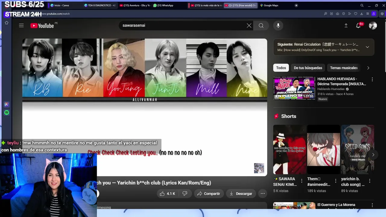The height and width of the screenshot is (217, 386).
Task: Click the send flow arrow icon
Action: [x=350, y=14]
